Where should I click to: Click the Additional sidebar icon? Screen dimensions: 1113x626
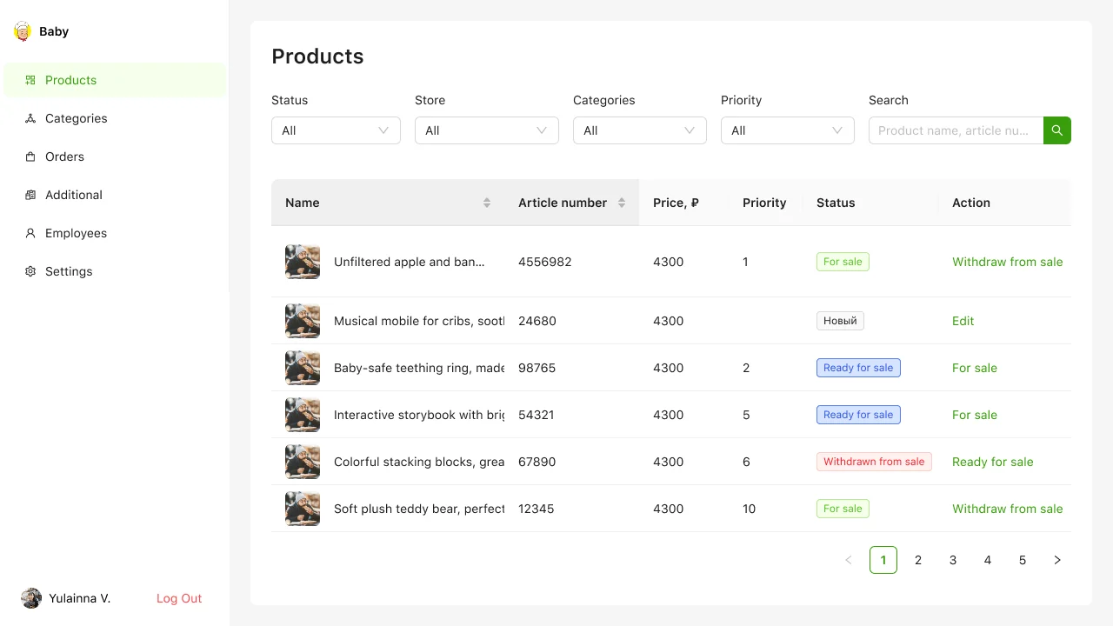pyautogui.click(x=30, y=195)
